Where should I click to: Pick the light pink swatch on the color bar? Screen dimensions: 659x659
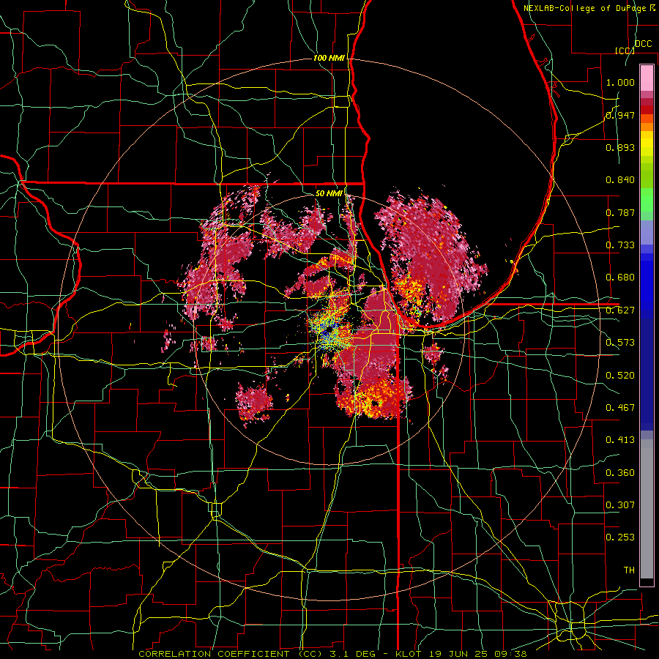tap(647, 78)
